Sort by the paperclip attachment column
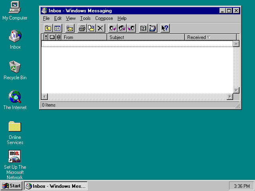Viewport: 255px width, 191px height. (59, 37)
